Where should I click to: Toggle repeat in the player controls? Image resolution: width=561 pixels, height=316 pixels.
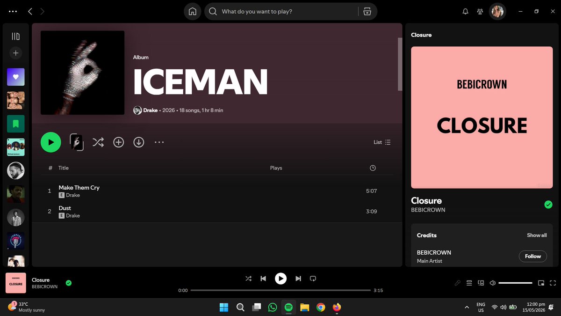coord(313,279)
